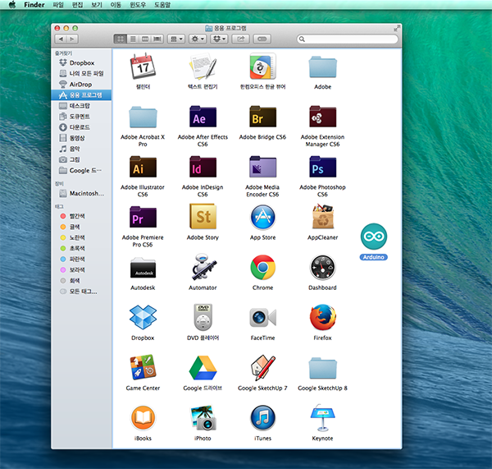
Task: Select the AppCleaner icon
Action: click(x=322, y=217)
